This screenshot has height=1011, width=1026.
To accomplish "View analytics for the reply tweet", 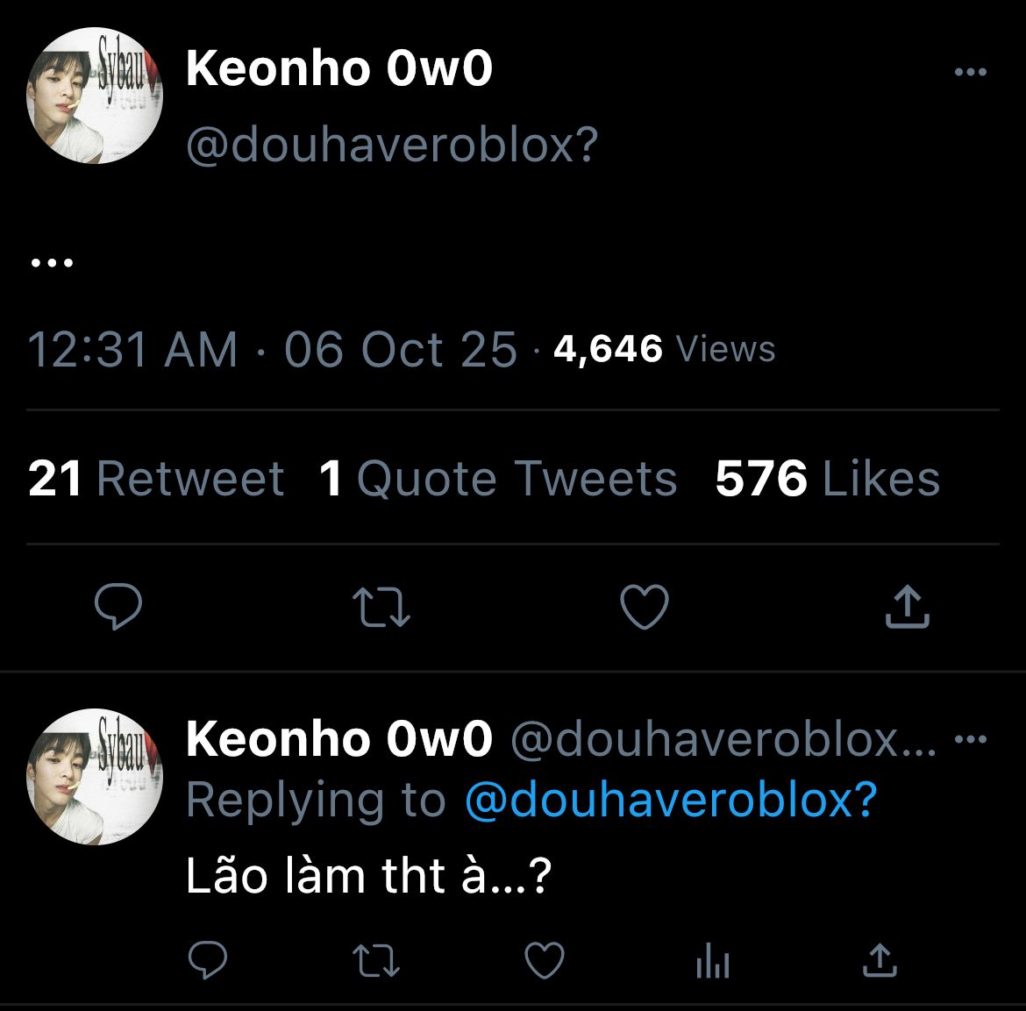I will [712, 963].
